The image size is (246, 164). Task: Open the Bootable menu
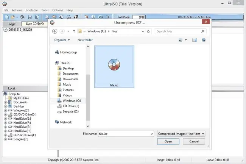pyautogui.click(x=32, y=10)
